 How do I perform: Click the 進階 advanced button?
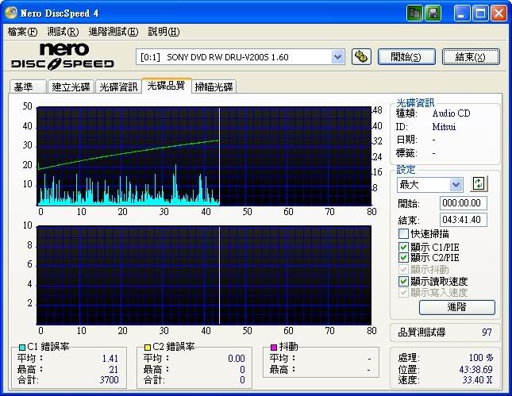(456, 307)
